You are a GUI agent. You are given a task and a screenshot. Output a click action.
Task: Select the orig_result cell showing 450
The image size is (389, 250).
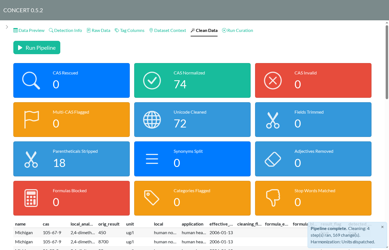[x=111, y=233]
